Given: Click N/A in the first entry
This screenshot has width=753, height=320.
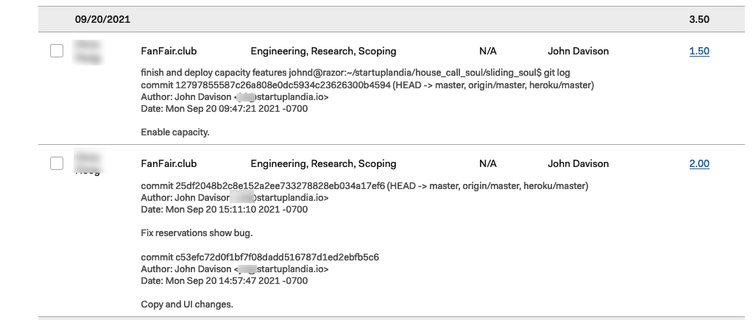Looking at the screenshot, I should click(x=487, y=51).
